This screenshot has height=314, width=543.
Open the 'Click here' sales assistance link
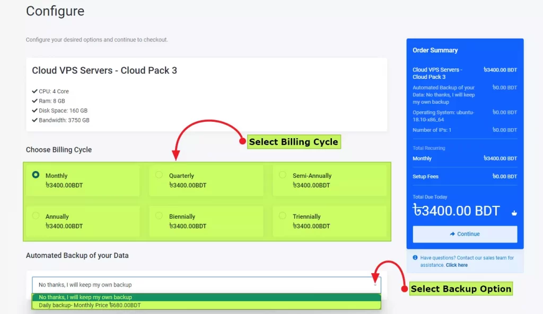click(x=457, y=265)
